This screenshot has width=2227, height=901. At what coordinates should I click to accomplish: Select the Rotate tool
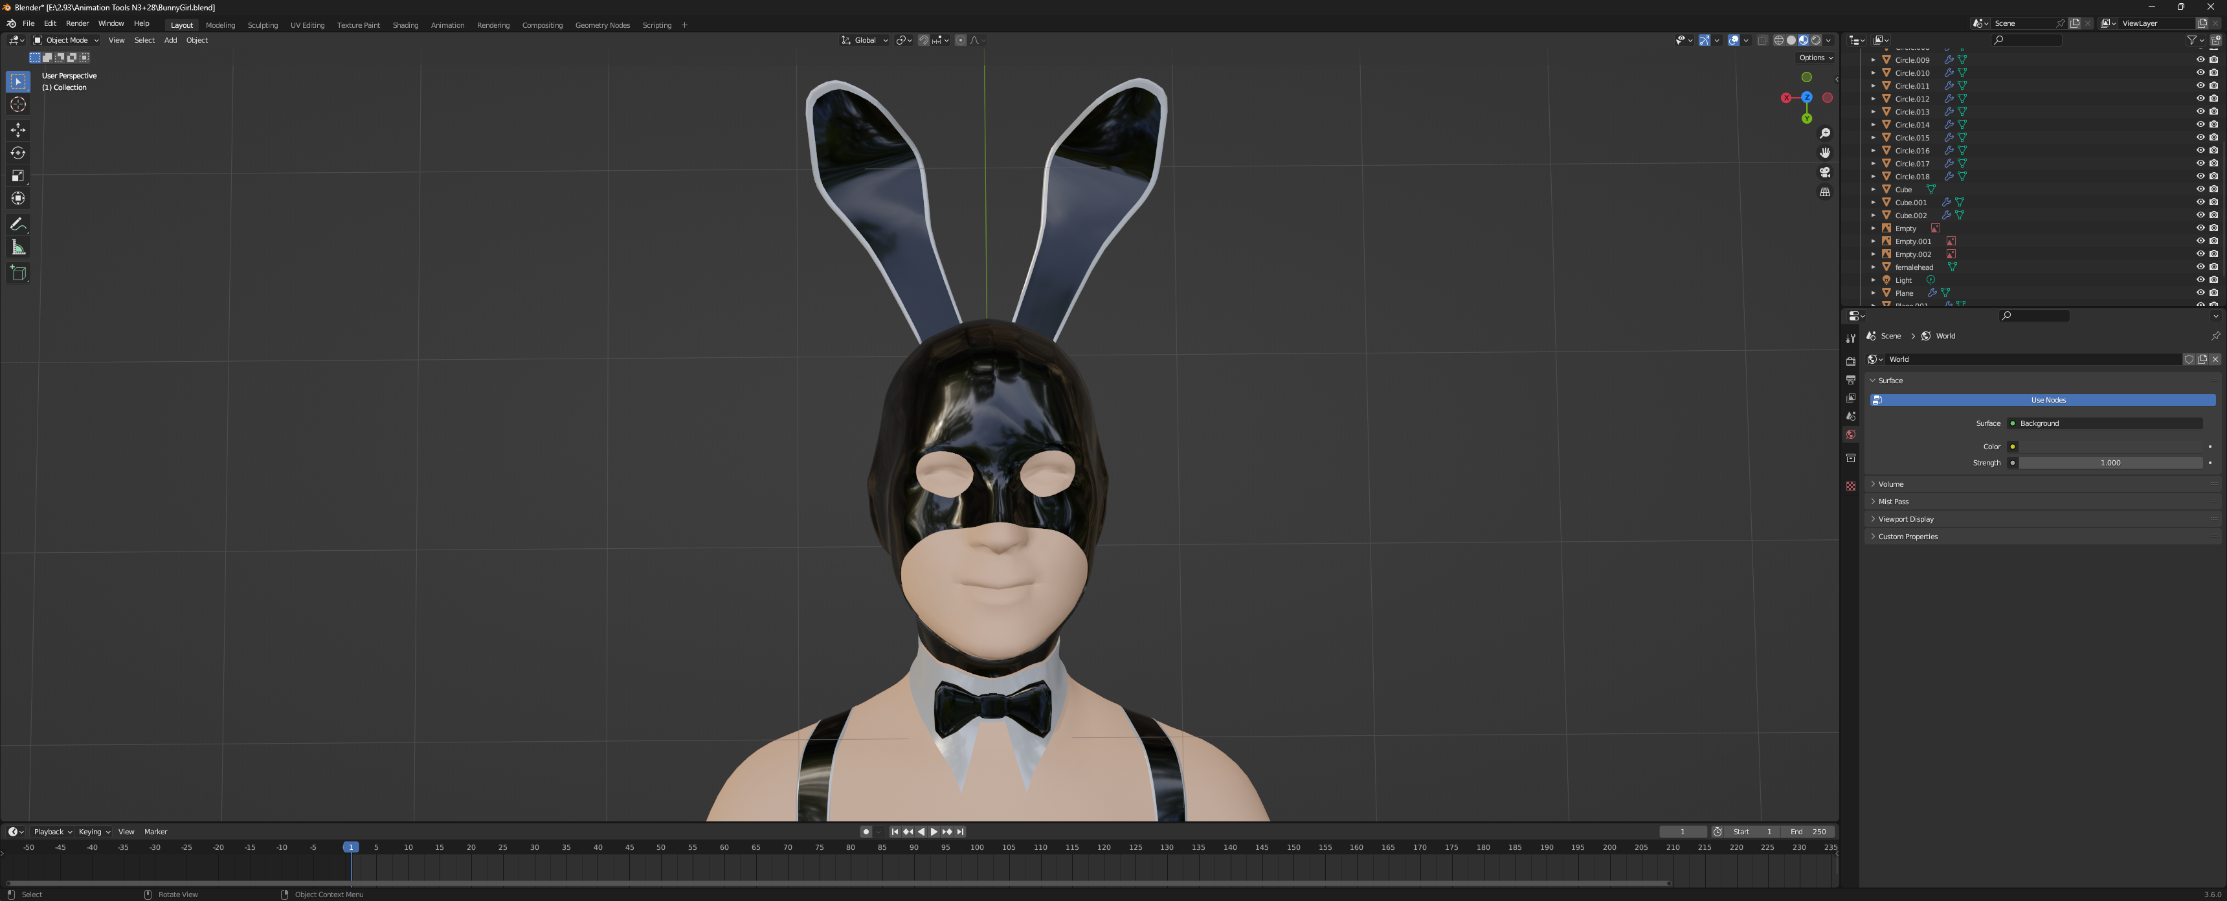click(x=18, y=153)
